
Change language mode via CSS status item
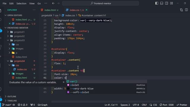click(153, 105)
